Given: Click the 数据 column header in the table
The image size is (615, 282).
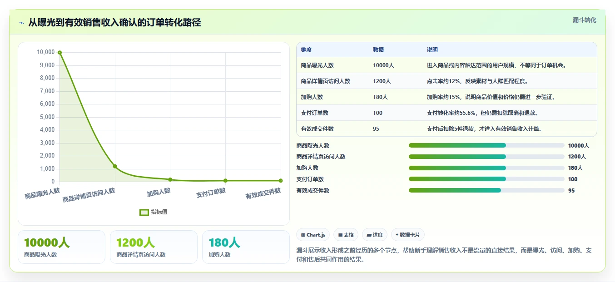Looking at the screenshot, I should click(378, 50).
